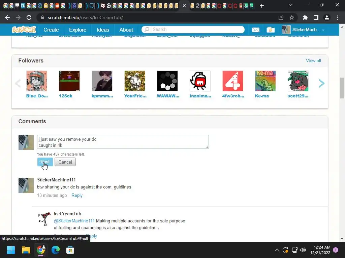The width and height of the screenshot is (345, 258).
Task: Go back with the browser back arrow
Action: (x=7, y=17)
